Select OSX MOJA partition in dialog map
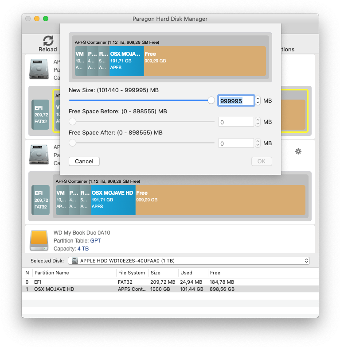Screen dimensions: 340x347 point(127,61)
